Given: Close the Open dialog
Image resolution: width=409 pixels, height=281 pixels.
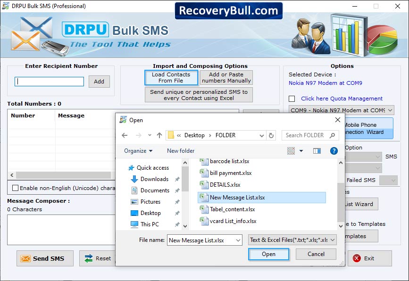Looking at the screenshot, I should point(337,120).
